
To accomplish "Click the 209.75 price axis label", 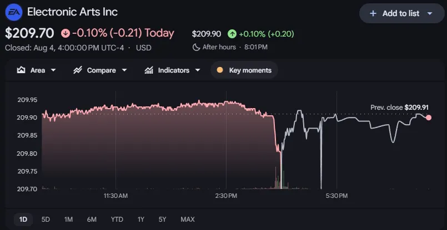I will click(x=27, y=171).
